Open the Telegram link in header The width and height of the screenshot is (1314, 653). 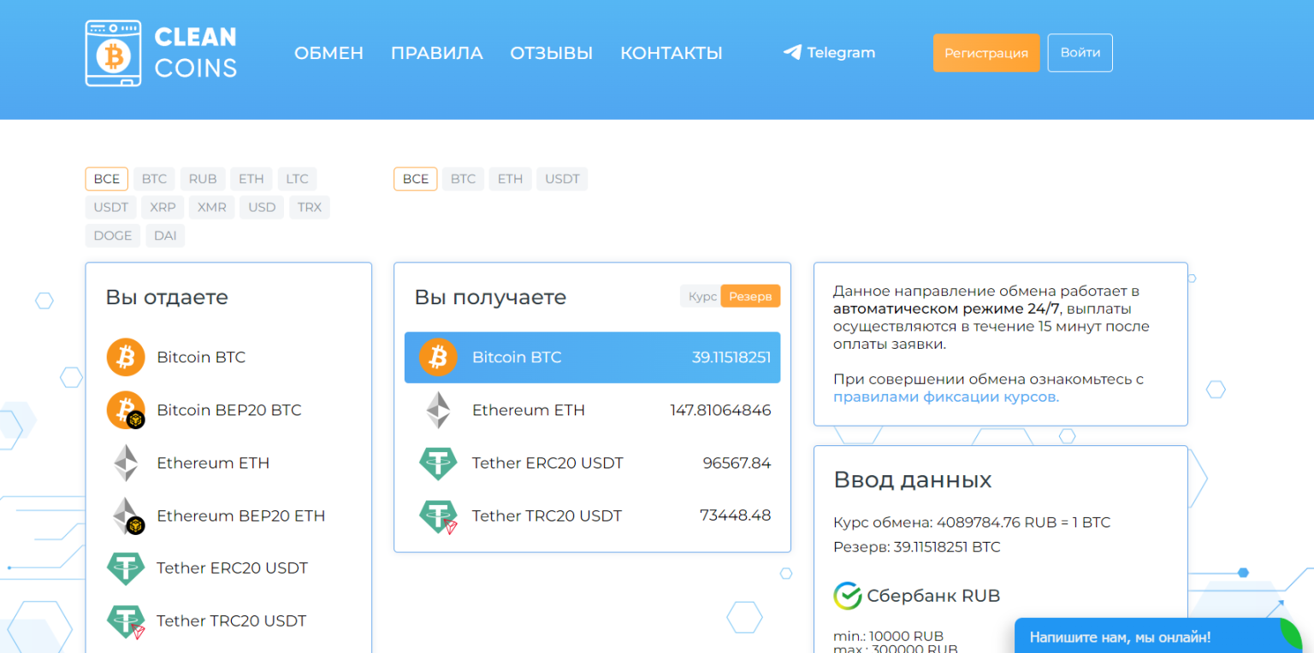tap(829, 52)
